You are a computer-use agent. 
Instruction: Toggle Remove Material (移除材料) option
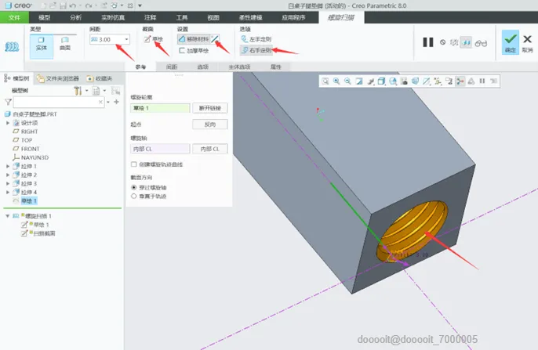click(x=194, y=39)
